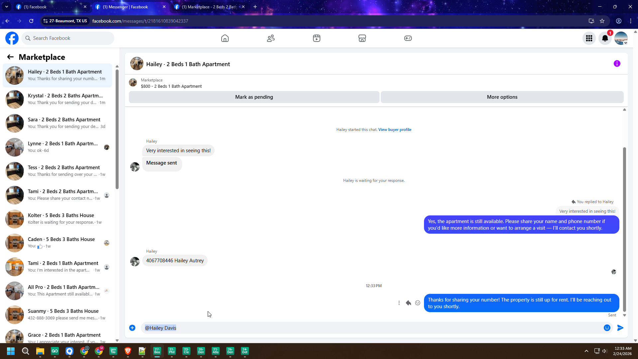638x359 pixels.
Task: Click the chat message scrollbar
Action: tap(624, 229)
